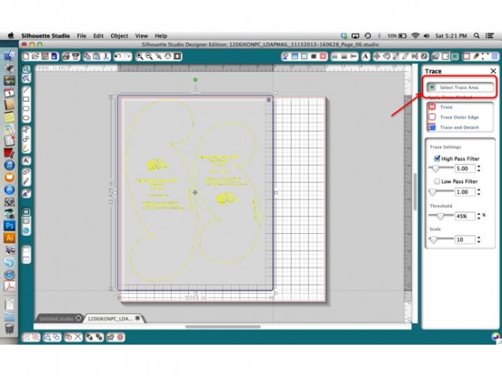This screenshot has height=376, width=502.
Task: Open the Object menu
Action: coord(119,36)
